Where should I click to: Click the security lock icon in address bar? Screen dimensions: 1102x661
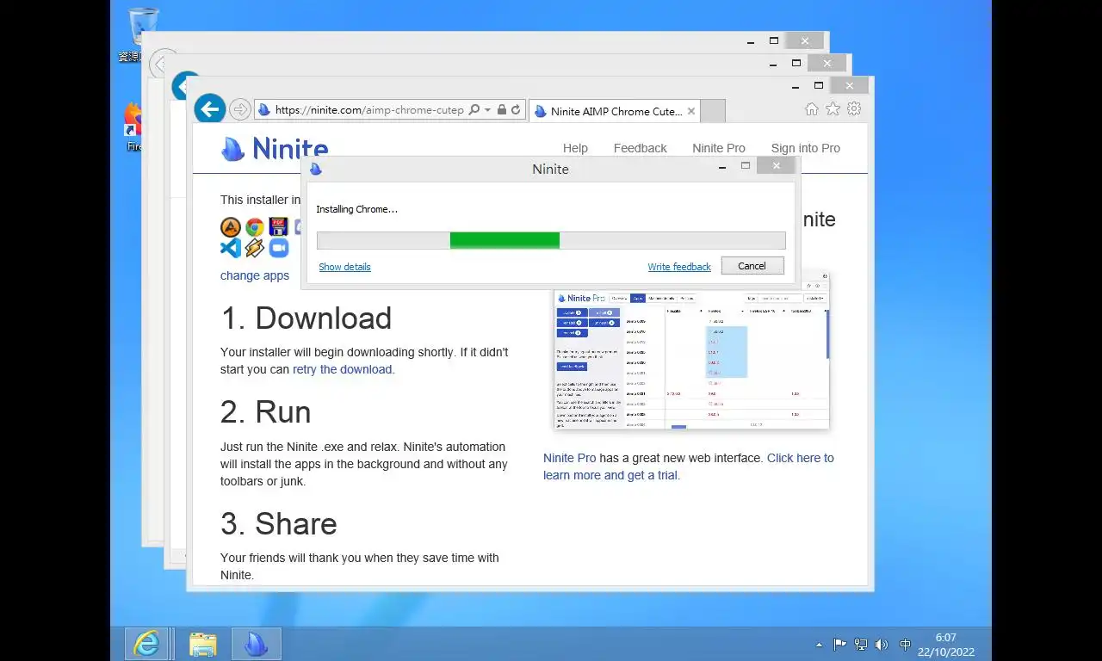click(x=502, y=110)
